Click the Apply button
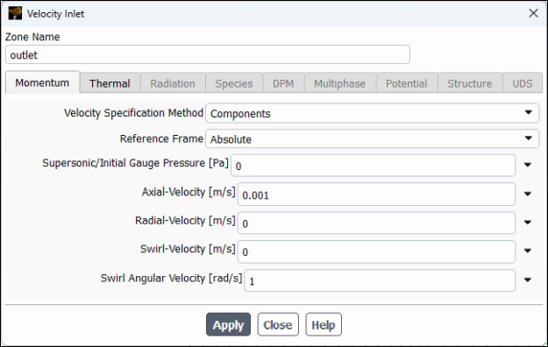The width and height of the screenshot is (548, 347). [228, 324]
